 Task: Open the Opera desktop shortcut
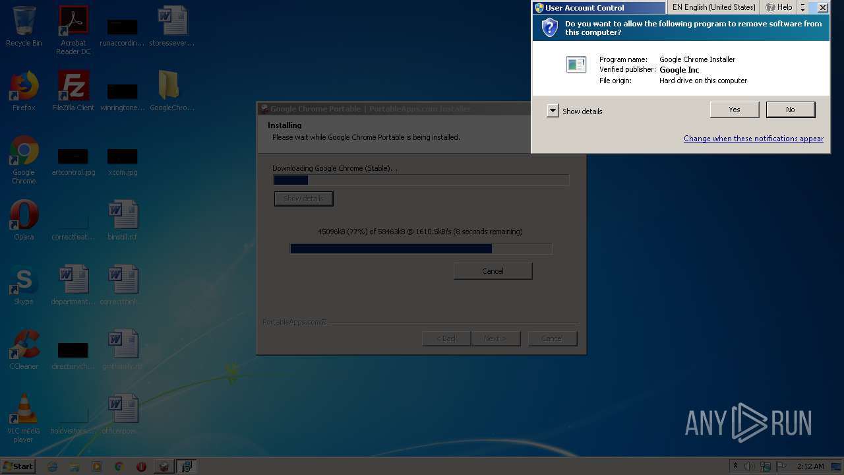pos(24,220)
